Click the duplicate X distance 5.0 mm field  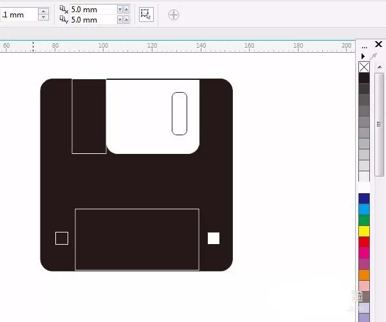click(93, 10)
